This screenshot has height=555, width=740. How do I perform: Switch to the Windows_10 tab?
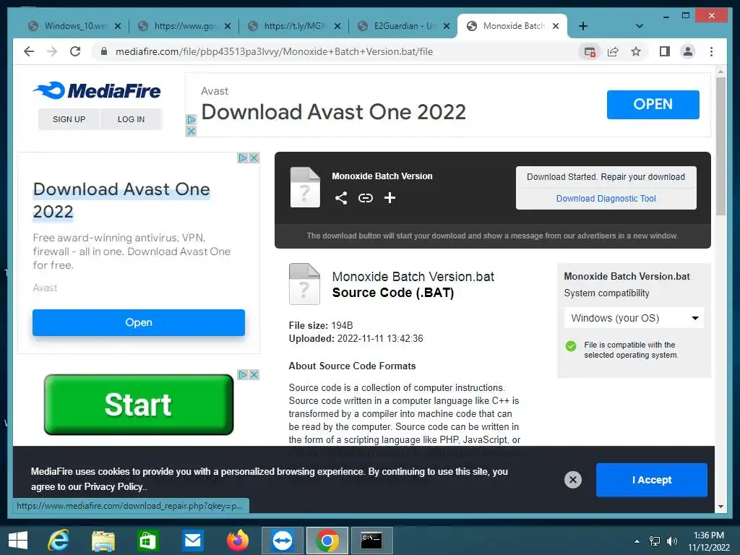pos(74,26)
